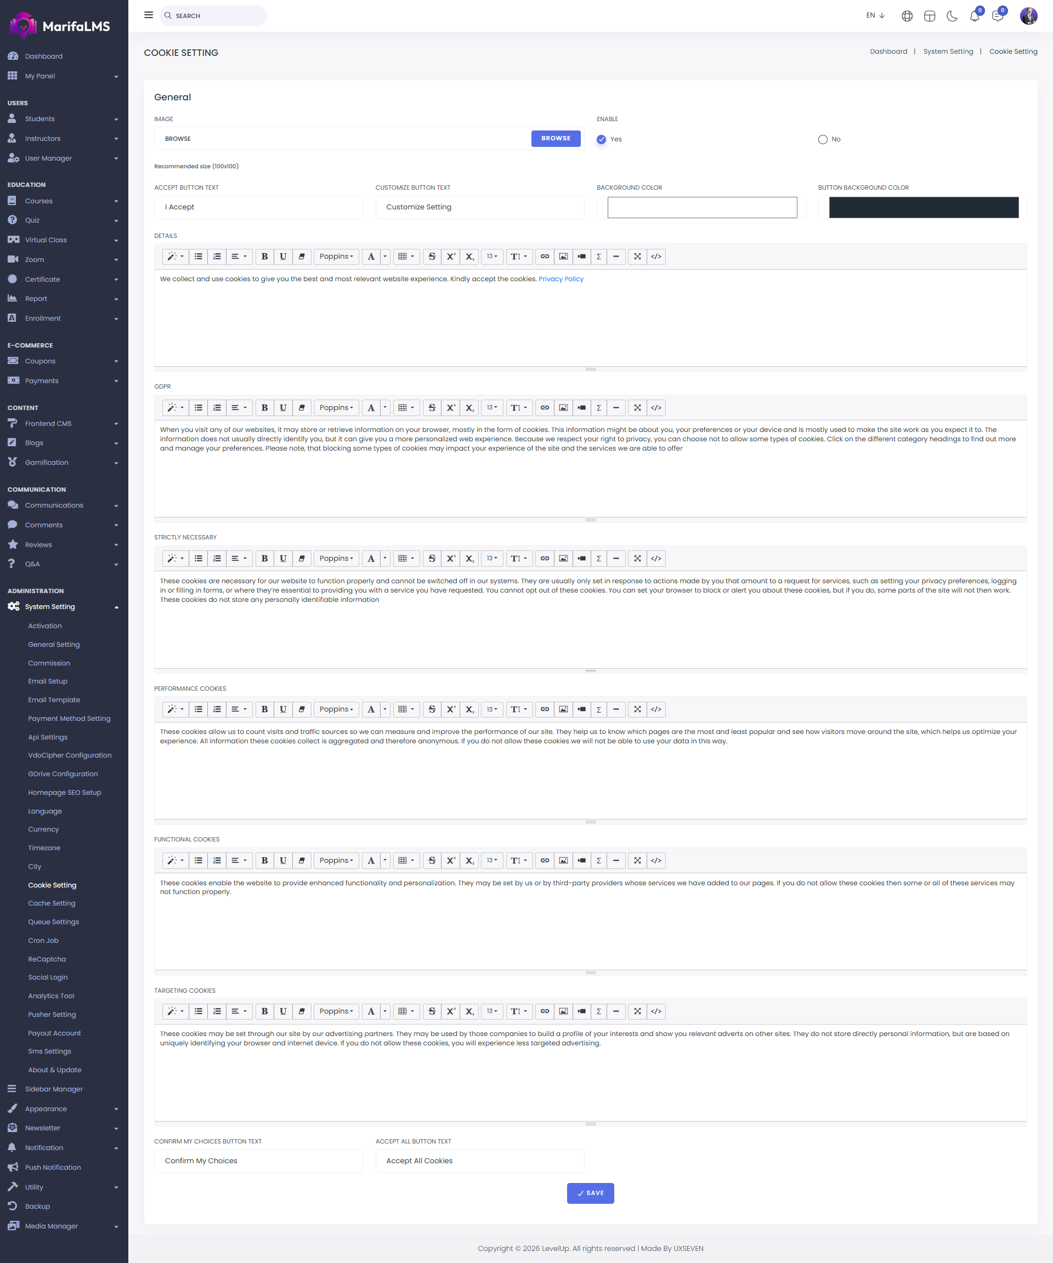This screenshot has width=1053, height=1263.
Task: Open Cache Setting in sidebar submenu
Action: 52,903
